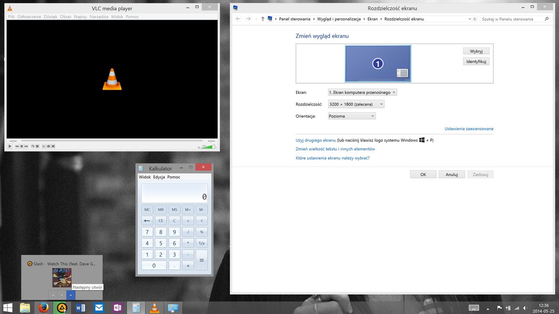The height and width of the screenshot is (314, 559).
Task: Click the CE key in Kalkulator
Action: tap(161, 221)
